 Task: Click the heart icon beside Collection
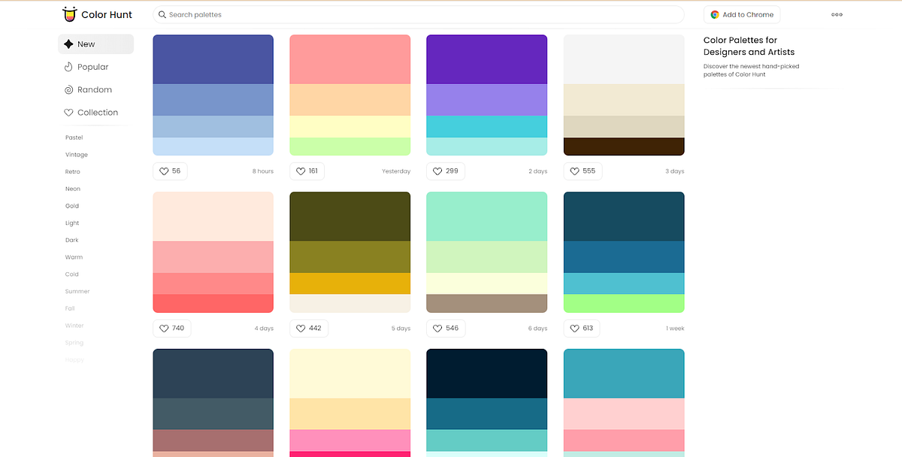[x=68, y=112]
